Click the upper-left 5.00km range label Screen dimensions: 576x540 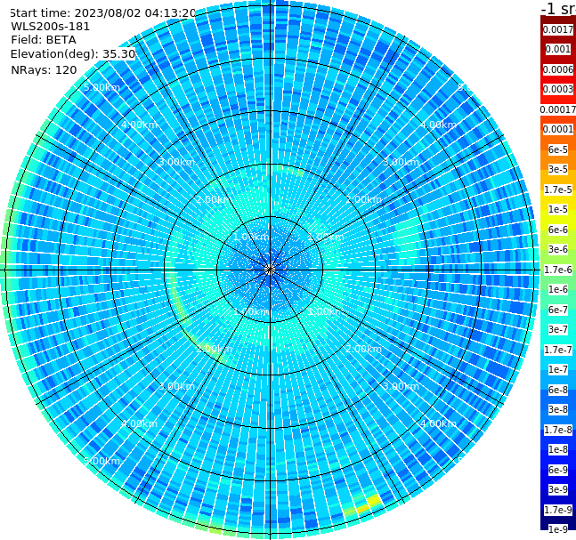pyautogui.click(x=101, y=88)
